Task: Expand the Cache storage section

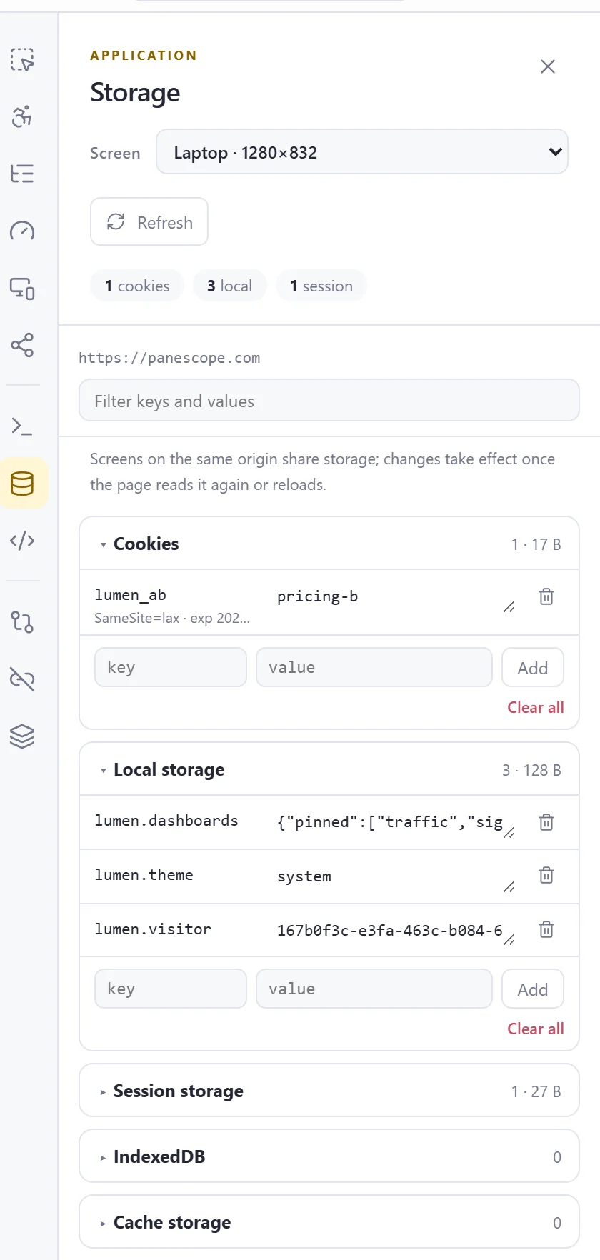Action: coord(329,1222)
